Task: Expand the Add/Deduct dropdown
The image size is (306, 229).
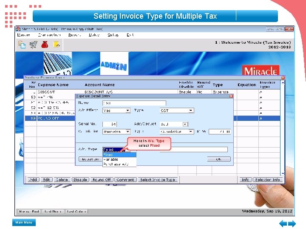Action: [x=185, y=124]
